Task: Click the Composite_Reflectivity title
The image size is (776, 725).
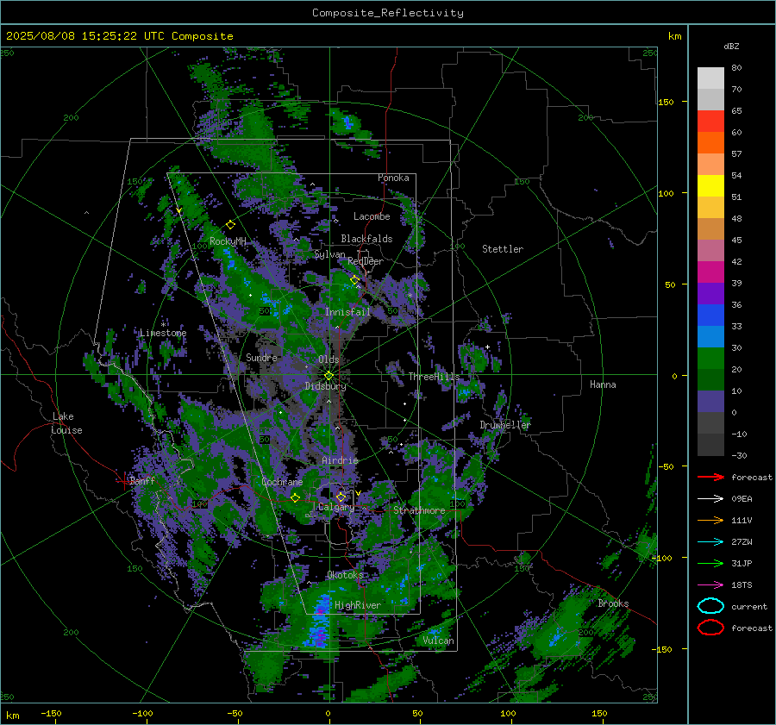Action: point(388,13)
